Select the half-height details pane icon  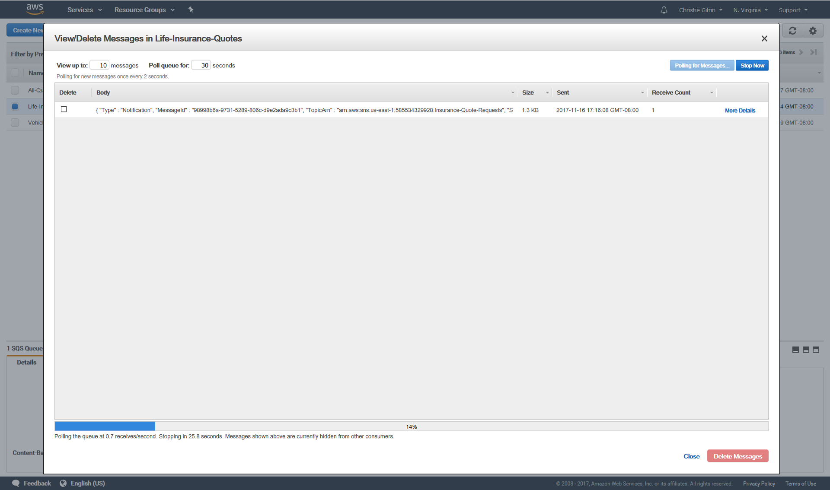[806, 350]
